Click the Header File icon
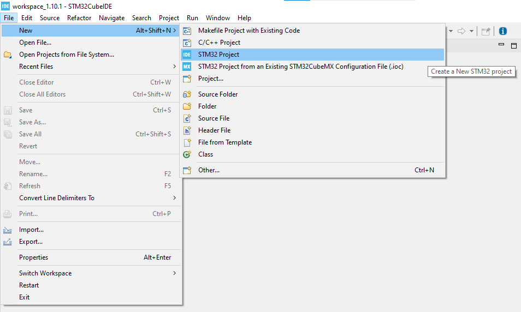Screen dimensions: 521x312 [187, 130]
